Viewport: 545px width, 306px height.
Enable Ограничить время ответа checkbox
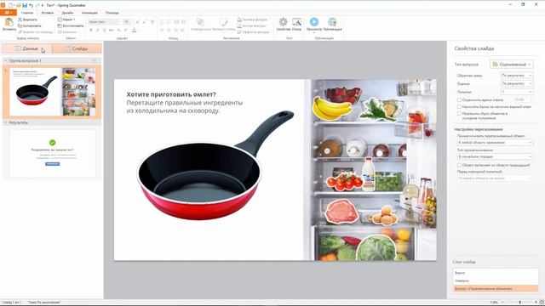459,99
